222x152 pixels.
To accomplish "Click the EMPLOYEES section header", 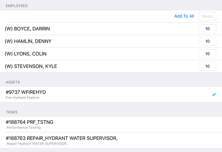I will (17, 6).
